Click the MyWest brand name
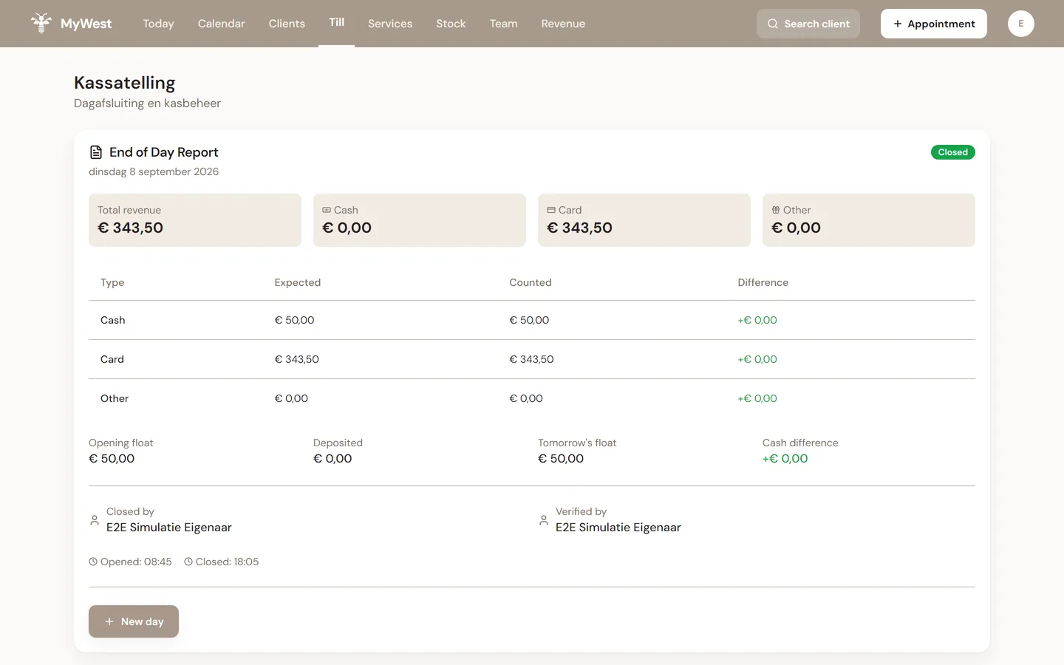This screenshot has height=665, width=1064. coord(86,24)
